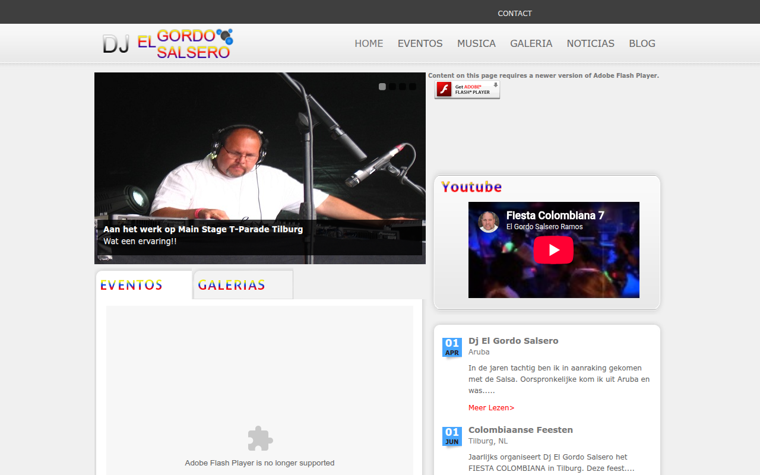The image size is (760, 475).
Task: Click Meer Lezen> under Dj El Gordo Salsero
Action: pos(492,408)
